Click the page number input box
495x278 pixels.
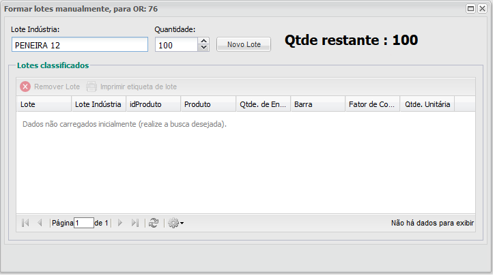(x=84, y=223)
